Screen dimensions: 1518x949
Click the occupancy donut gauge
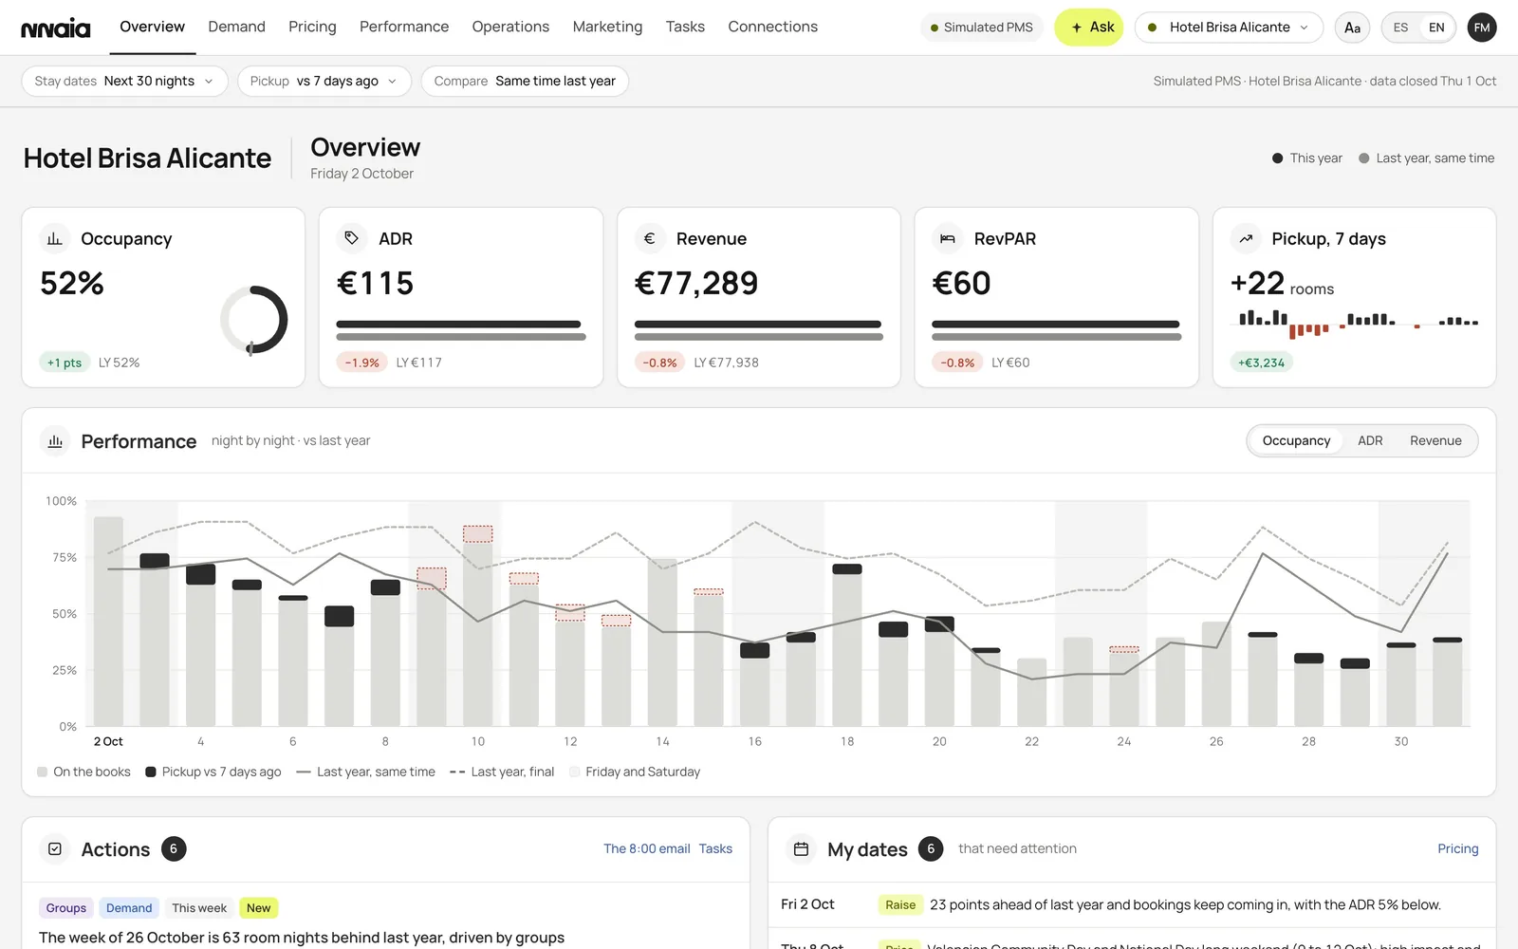pyautogui.click(x=253, y=320)
